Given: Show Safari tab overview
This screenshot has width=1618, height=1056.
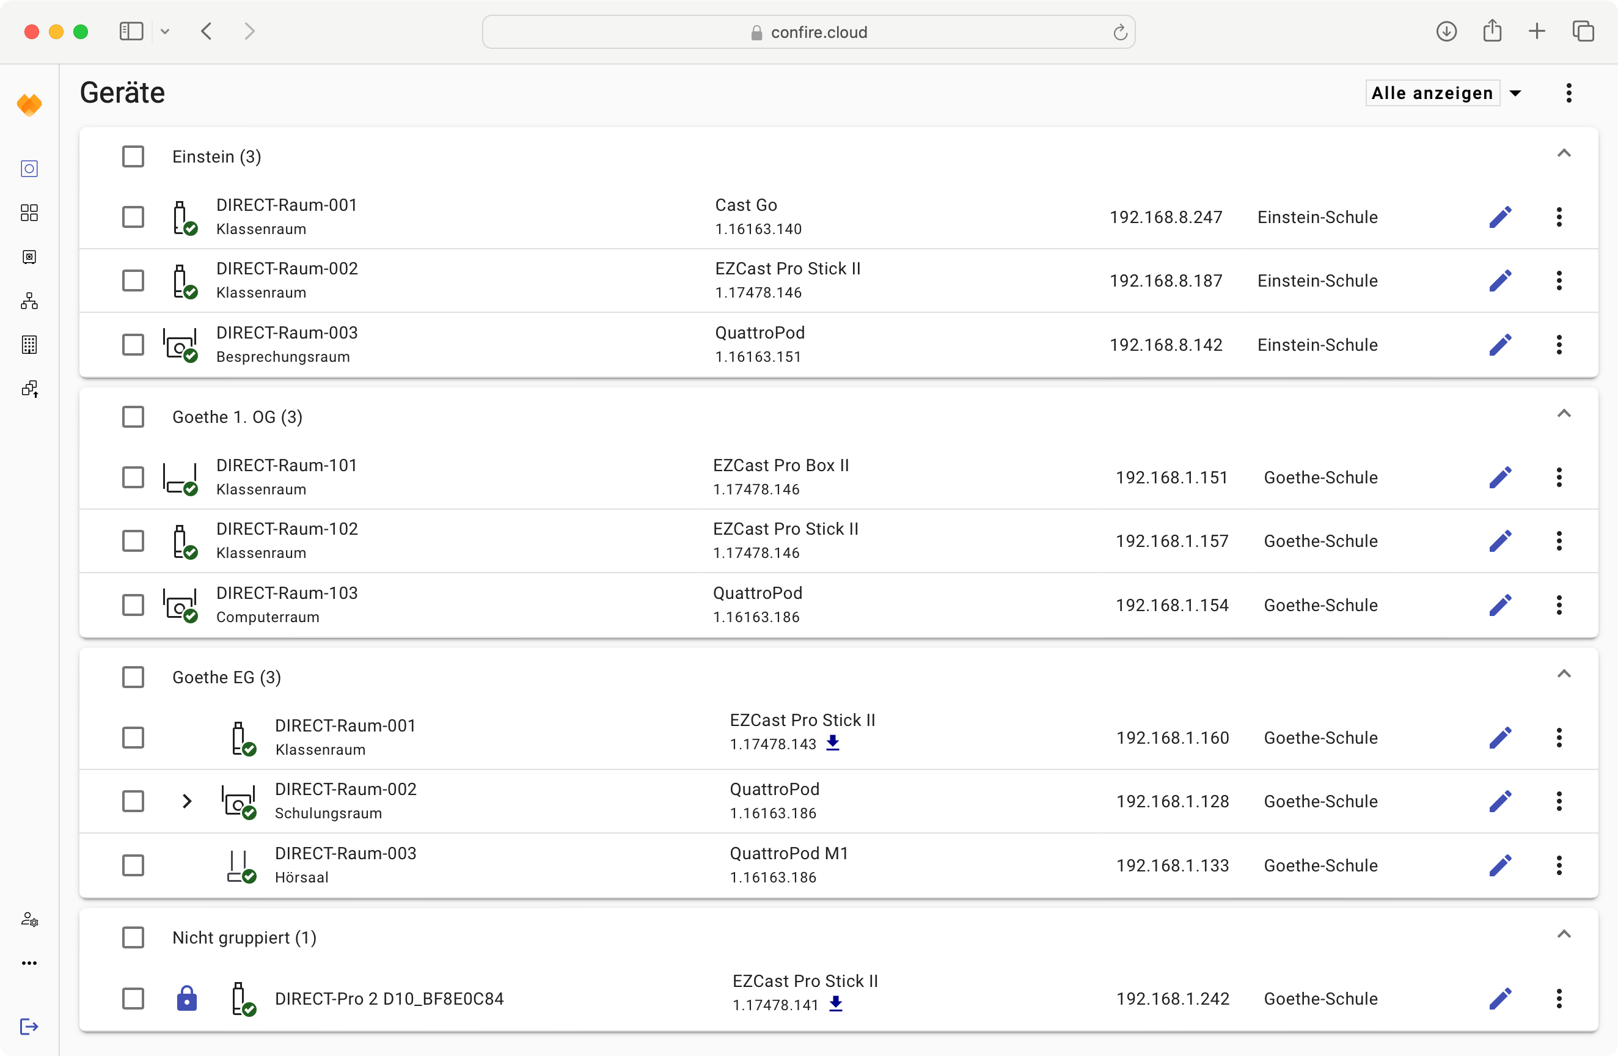Looking at the screenshot, I should pos(1583,31).
